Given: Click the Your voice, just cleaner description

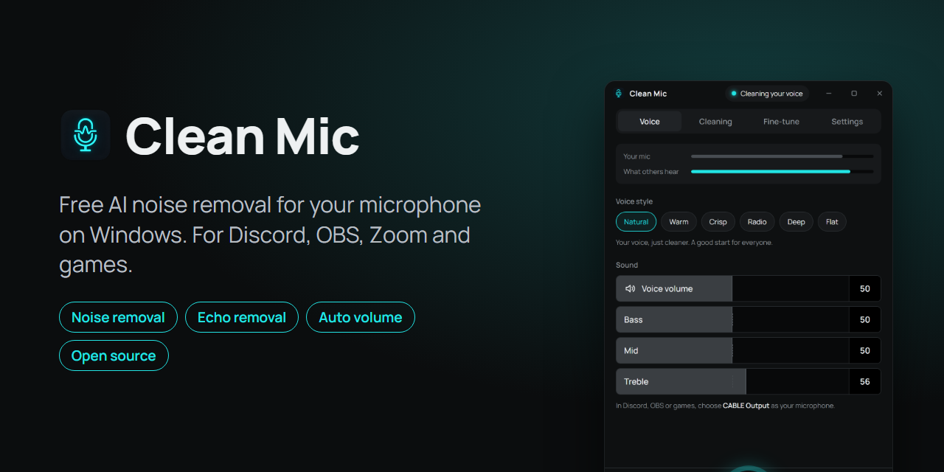Looking at the screenshot, I should 694,242.
